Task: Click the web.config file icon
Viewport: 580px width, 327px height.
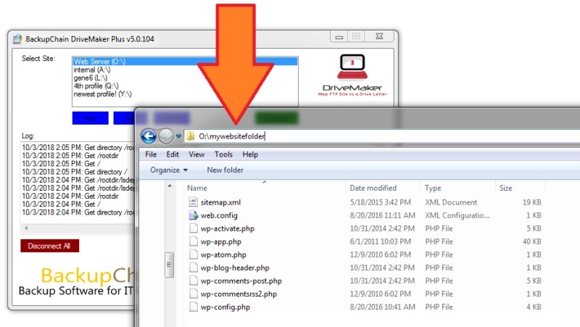Action: [x=193, y=215]
